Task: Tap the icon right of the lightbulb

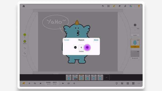Action: click(x=122, y=83)
